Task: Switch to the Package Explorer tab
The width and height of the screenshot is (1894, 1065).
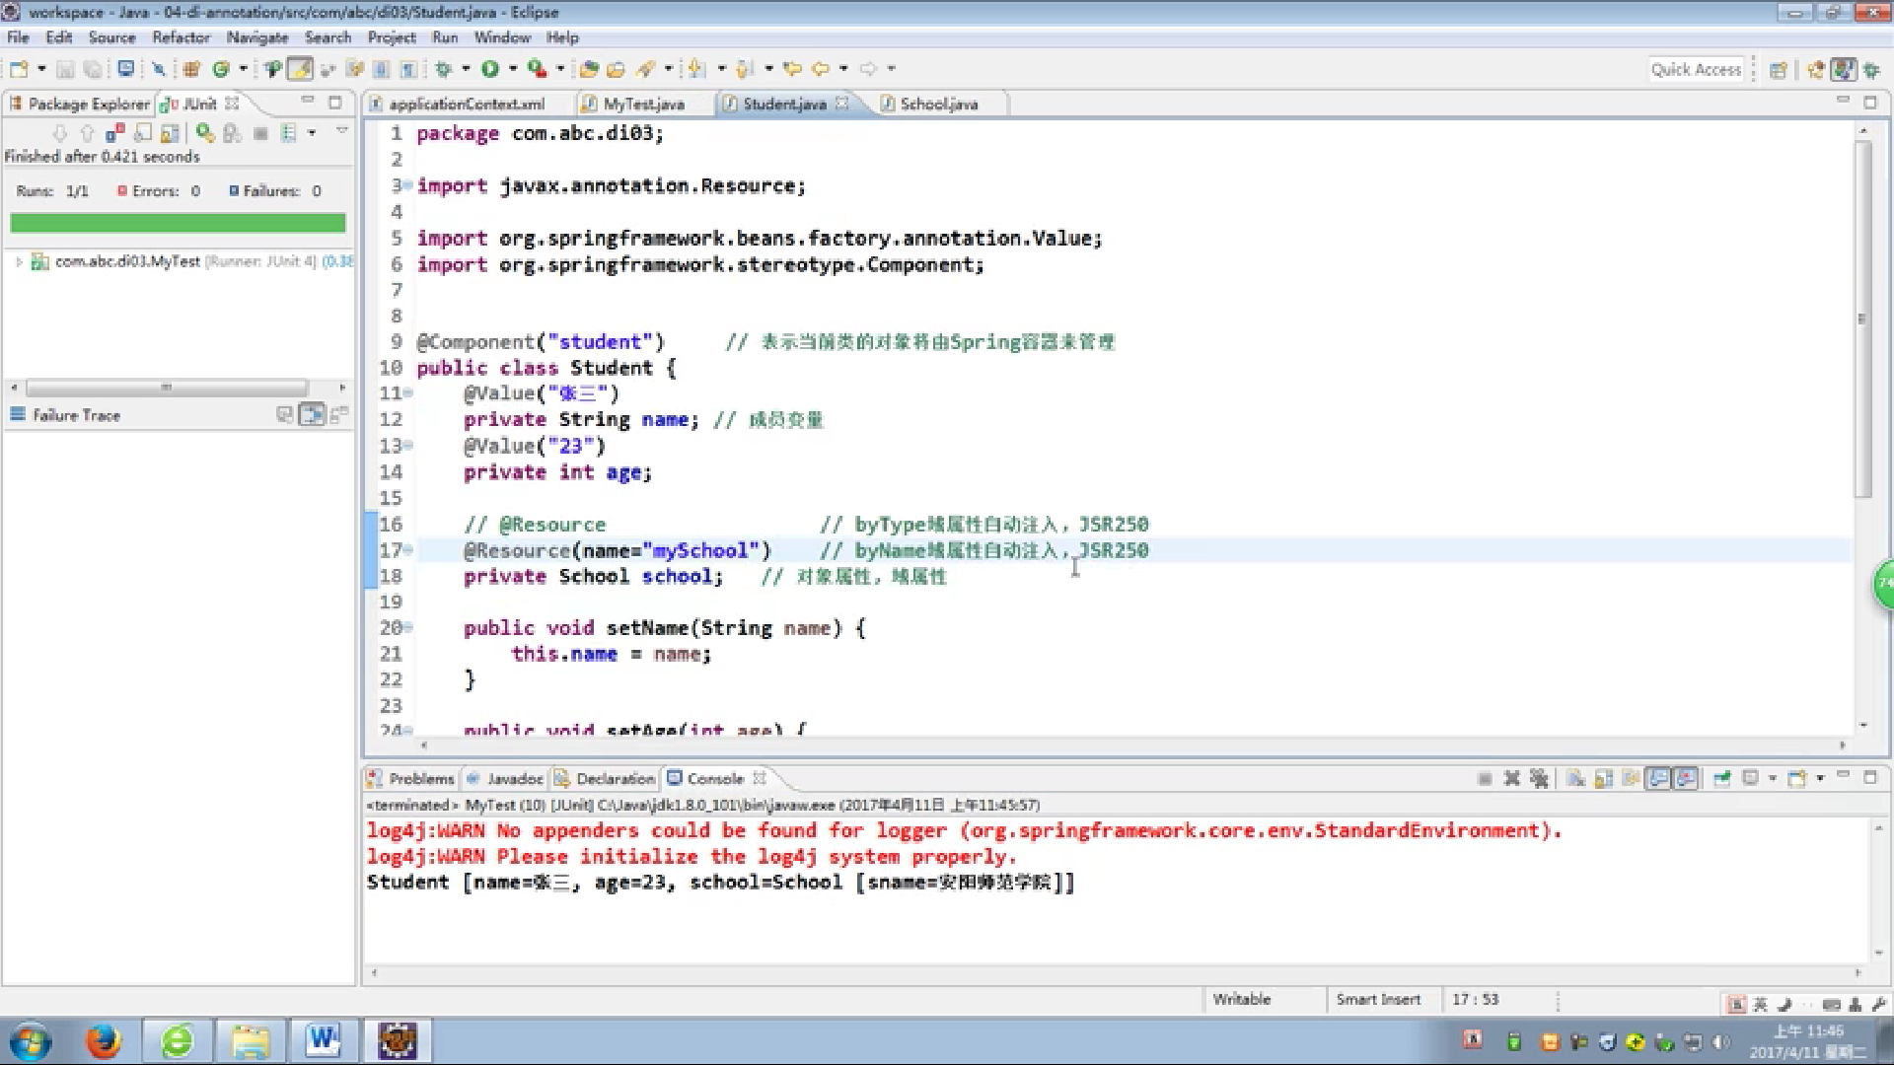Action: pos(79,104)
